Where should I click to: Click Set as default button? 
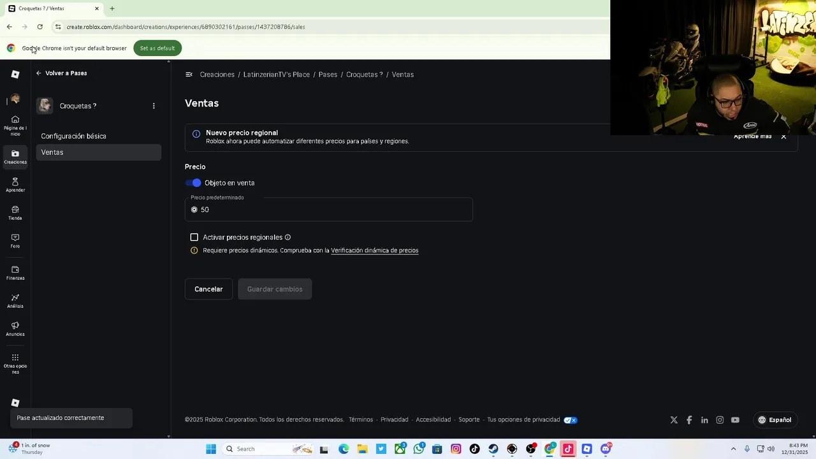tap(157, 48)
